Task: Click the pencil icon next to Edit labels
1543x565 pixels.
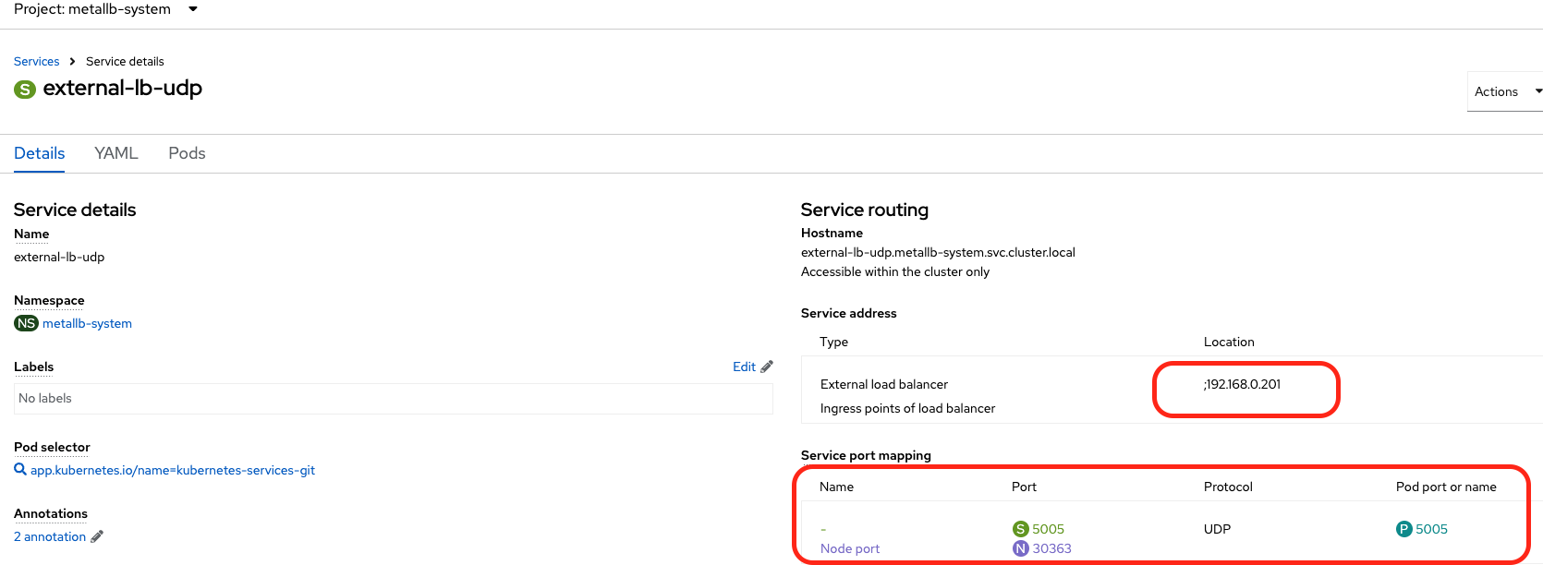Action: pos(767,367)
